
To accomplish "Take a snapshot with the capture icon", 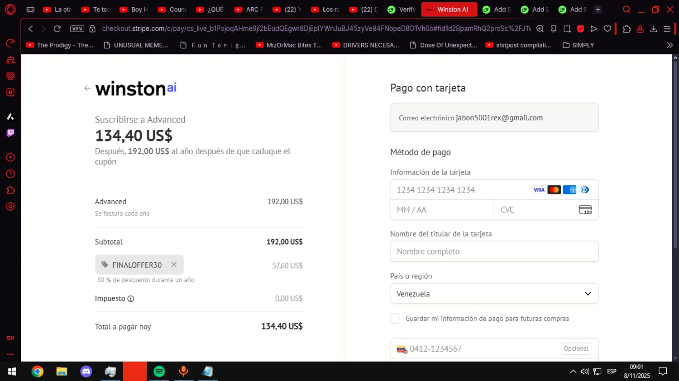I will pyautogui.click(x=567, y=28).
